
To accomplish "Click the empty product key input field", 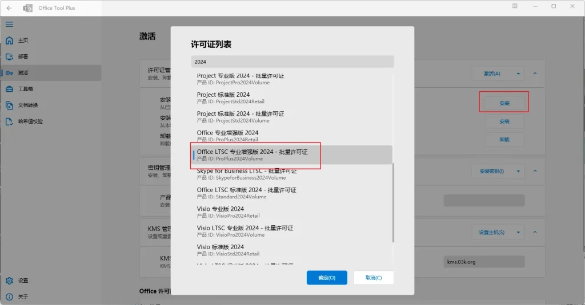I will [484, 200].
